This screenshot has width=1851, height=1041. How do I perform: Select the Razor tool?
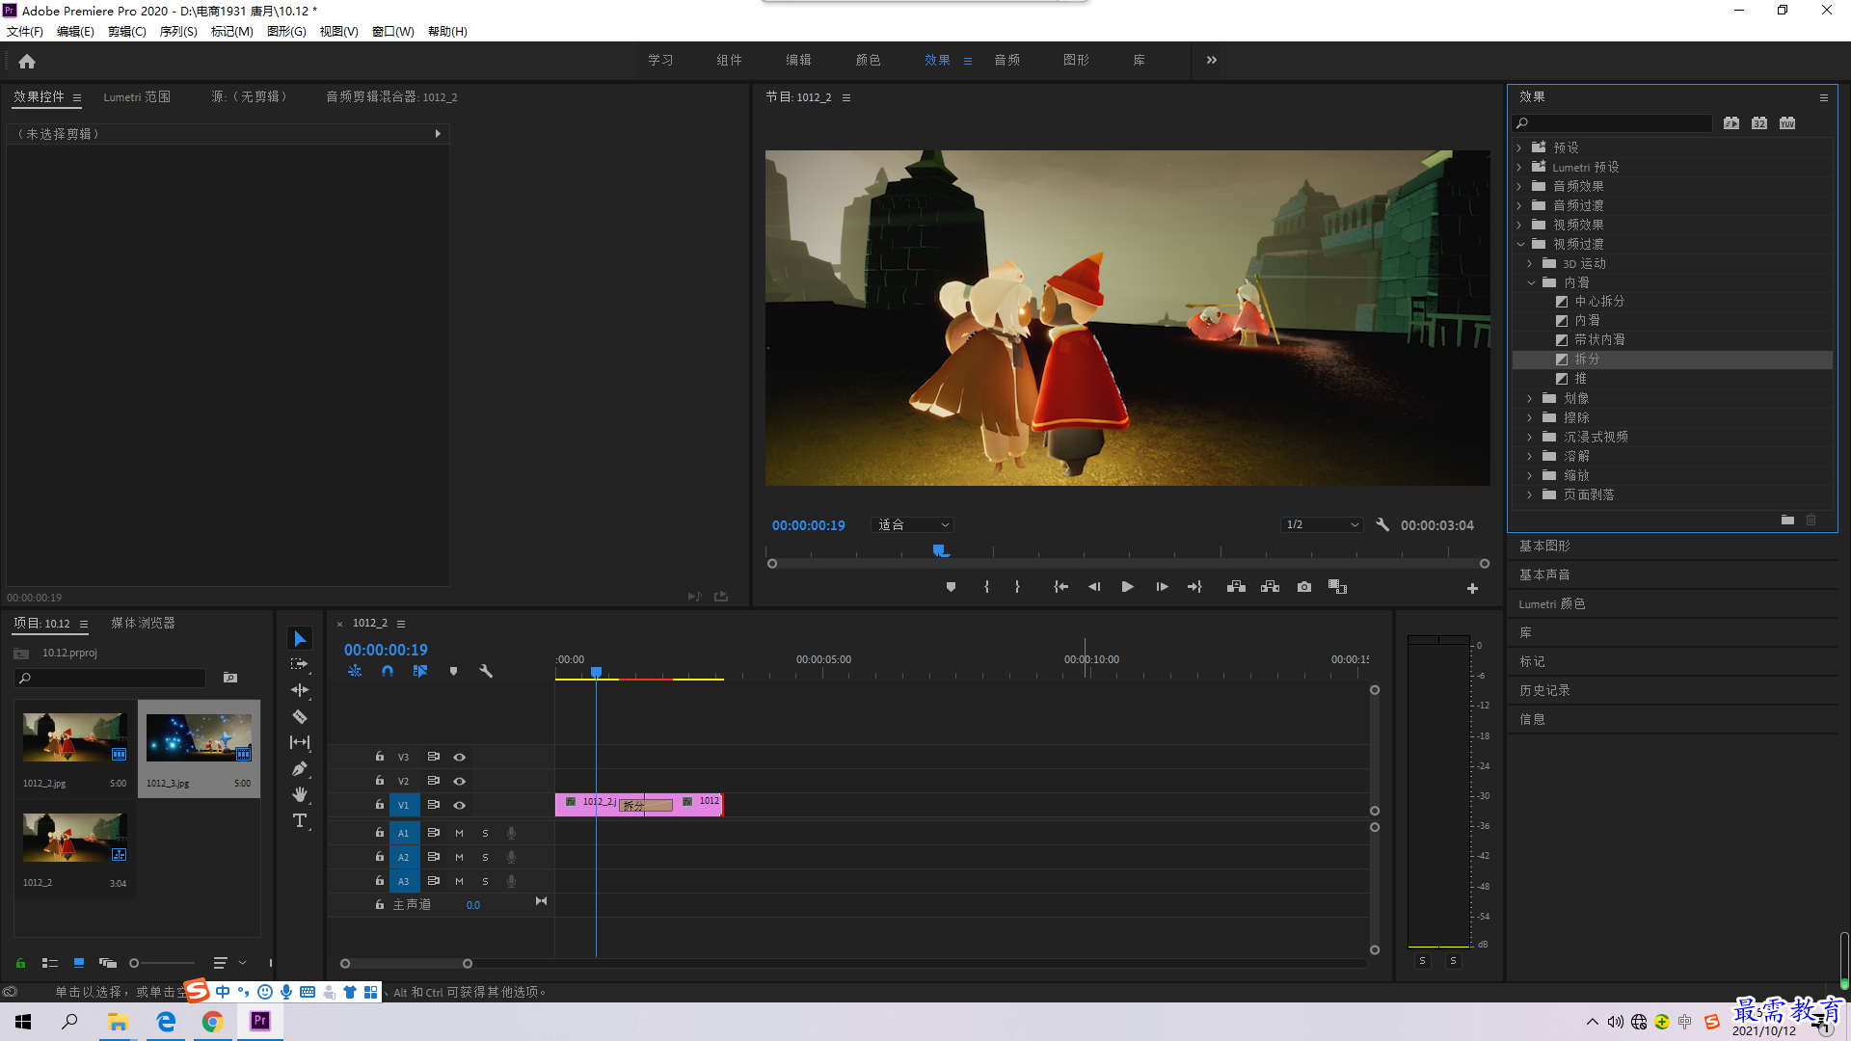[x=300, y=716]
